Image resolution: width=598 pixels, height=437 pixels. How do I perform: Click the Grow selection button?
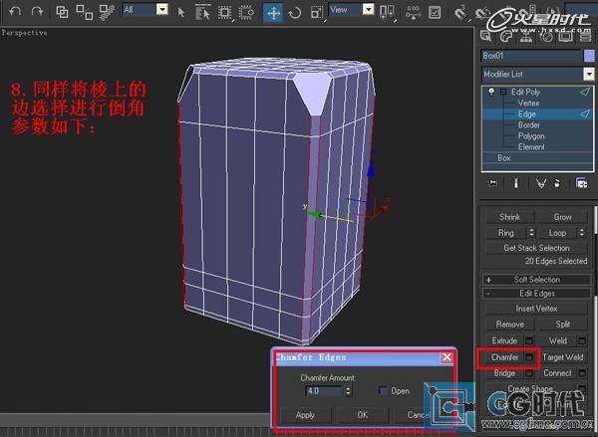562,217
